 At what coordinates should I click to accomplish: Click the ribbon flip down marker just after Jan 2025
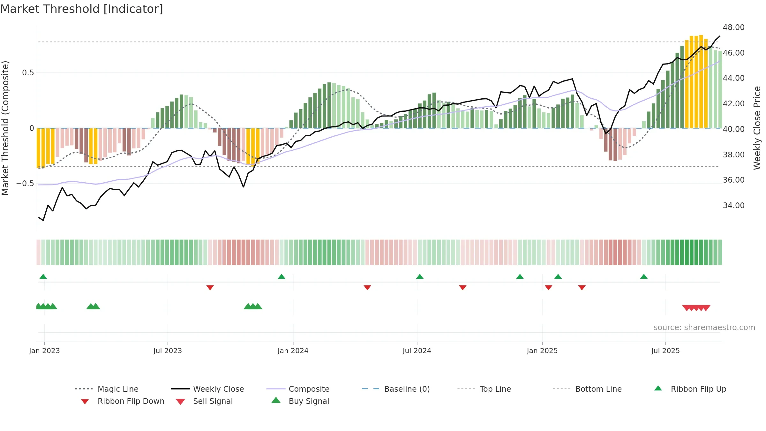(549, 288)
